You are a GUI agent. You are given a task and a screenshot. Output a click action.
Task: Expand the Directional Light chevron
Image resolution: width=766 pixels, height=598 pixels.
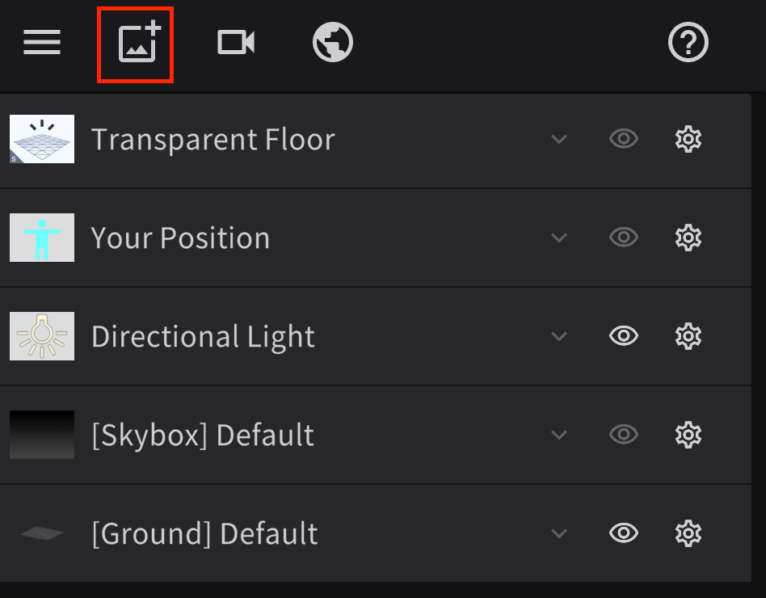tap(558, 336)
